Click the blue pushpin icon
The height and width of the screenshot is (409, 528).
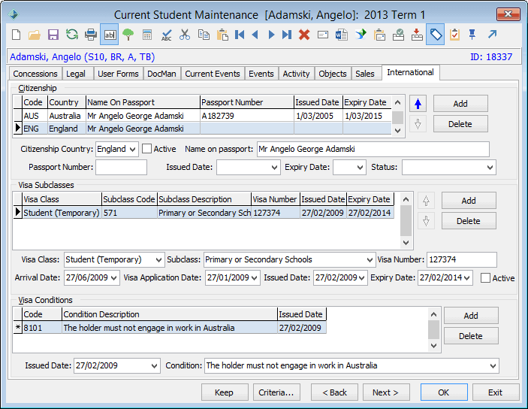pyautogui.click(x=472, y=35)
